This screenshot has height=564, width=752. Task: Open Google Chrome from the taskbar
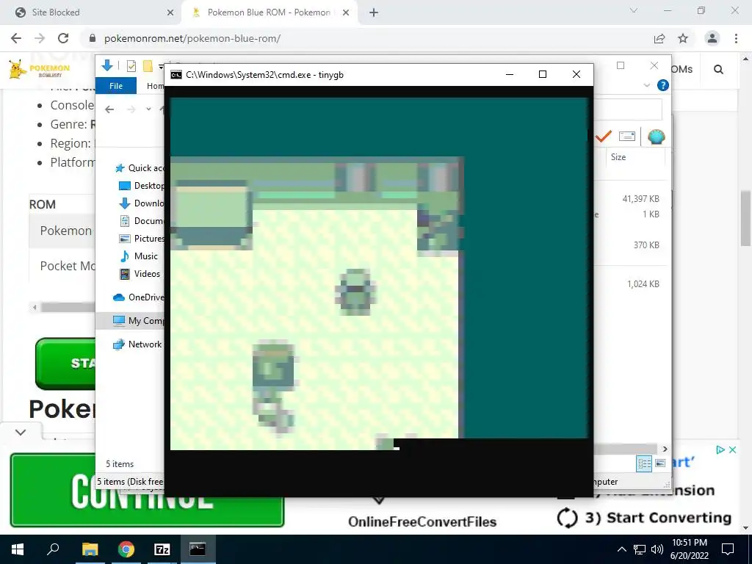[x=126, y=549]
